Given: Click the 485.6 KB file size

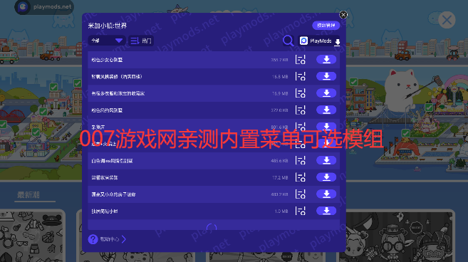Looking at the screenshot, I should [279, 160].
